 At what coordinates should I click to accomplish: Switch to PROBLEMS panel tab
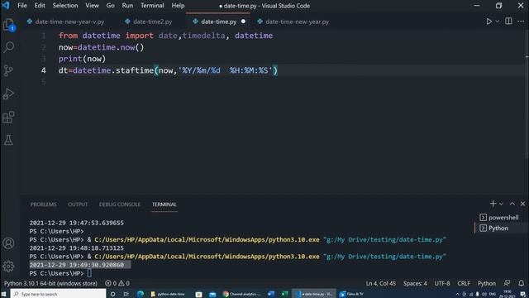44,204
